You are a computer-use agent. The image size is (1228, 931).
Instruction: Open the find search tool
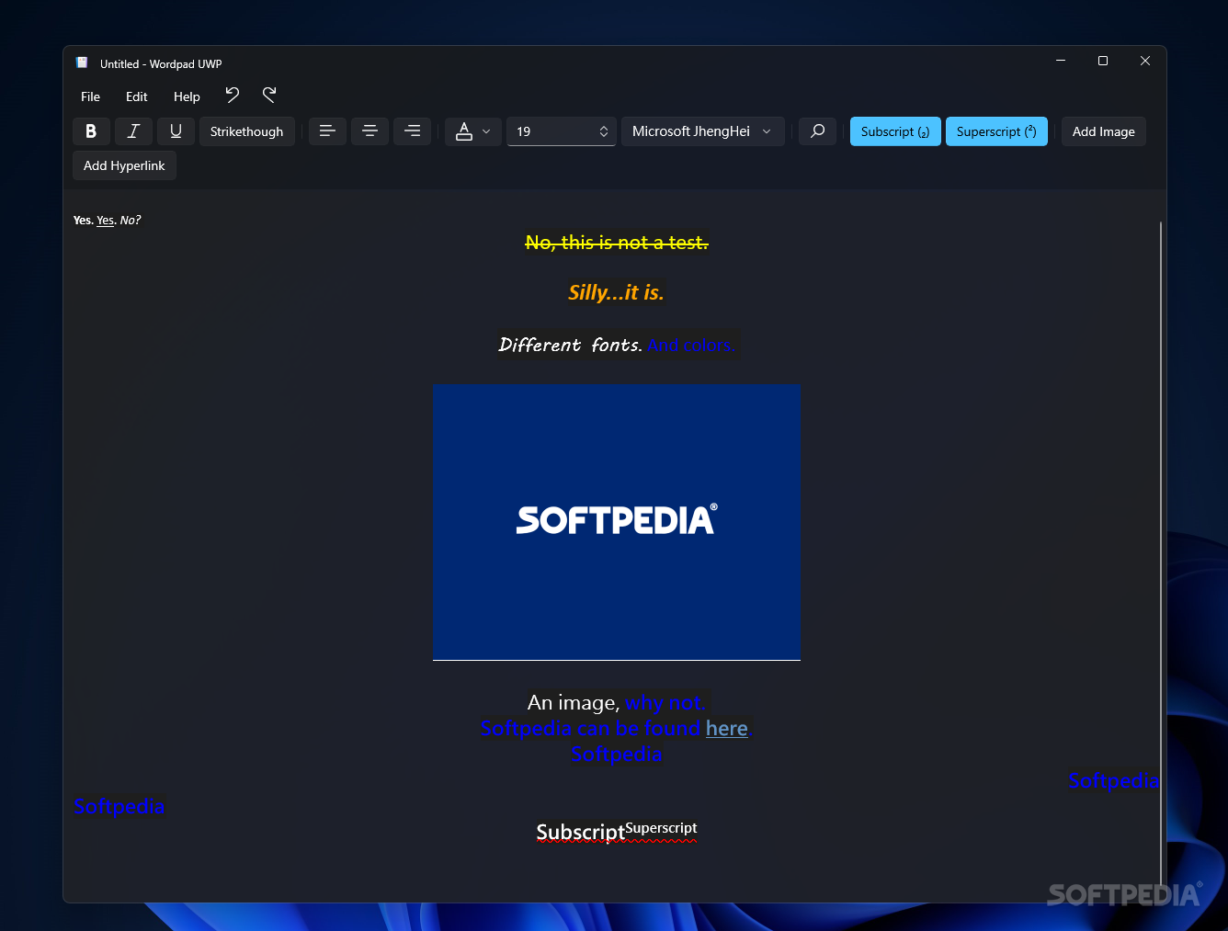click(817, 131)
